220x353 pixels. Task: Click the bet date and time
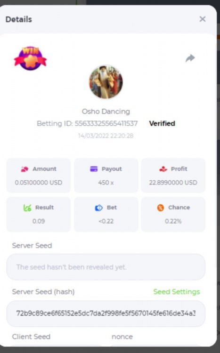click(x=106, y=136)
